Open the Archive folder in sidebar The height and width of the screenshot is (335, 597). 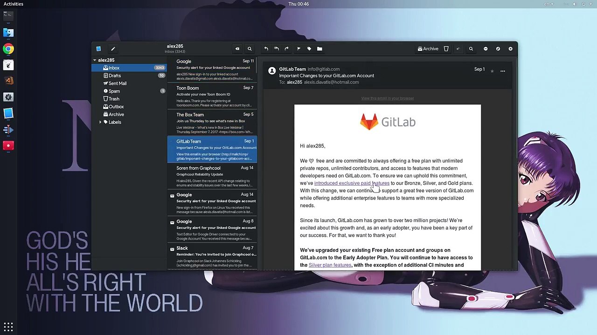click(129, 114)
